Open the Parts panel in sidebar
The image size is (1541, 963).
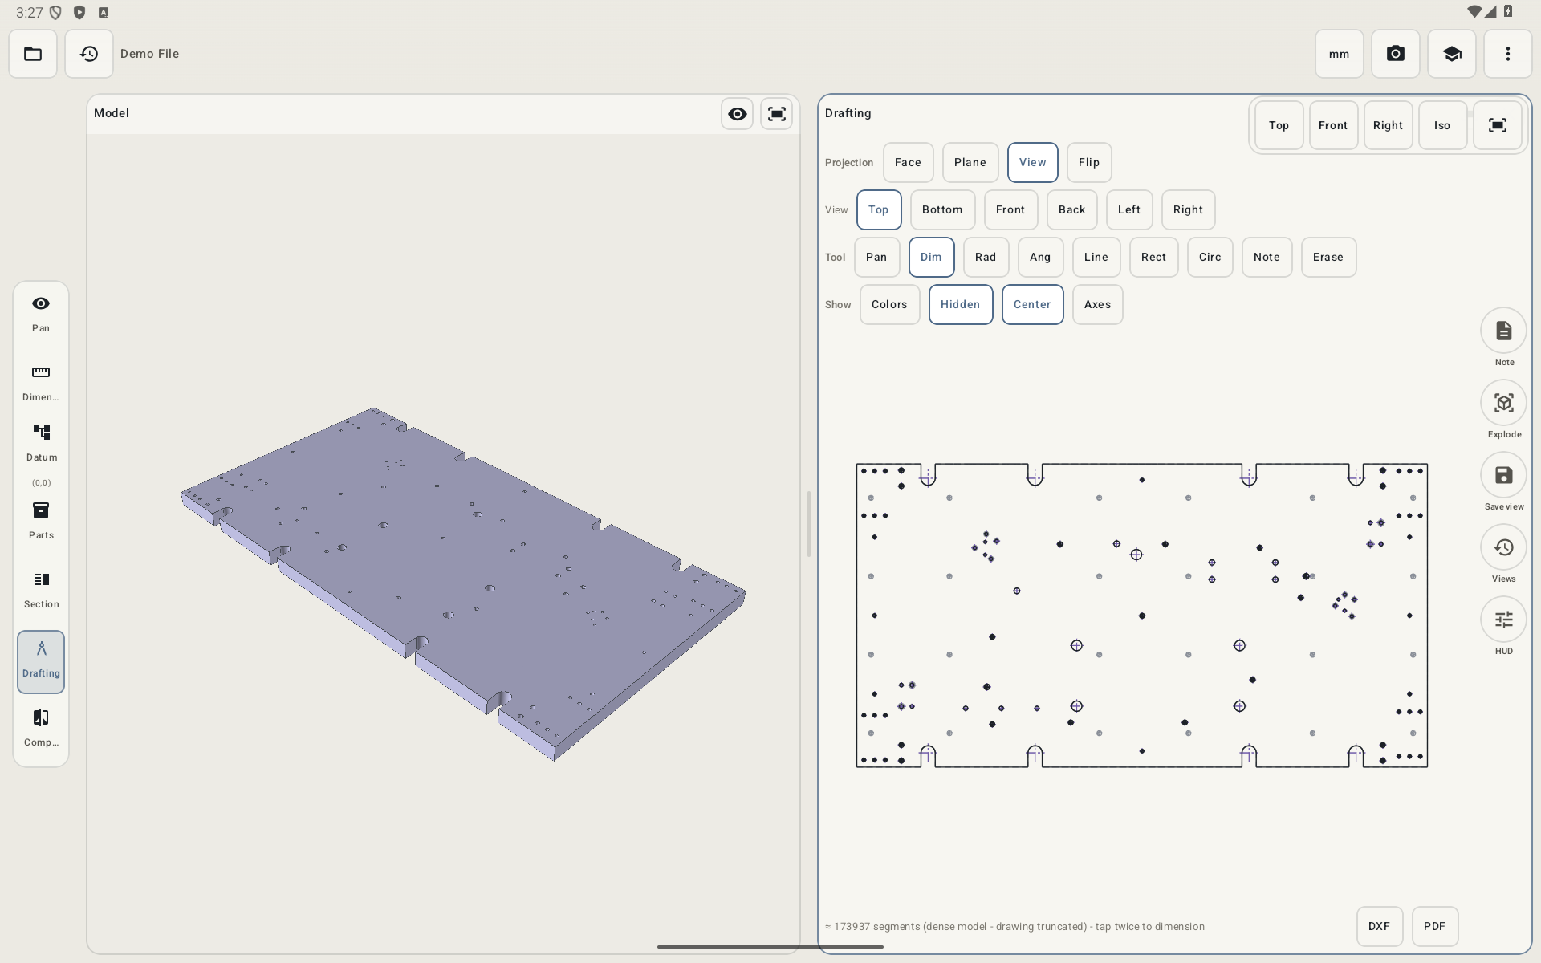[41, 521]
